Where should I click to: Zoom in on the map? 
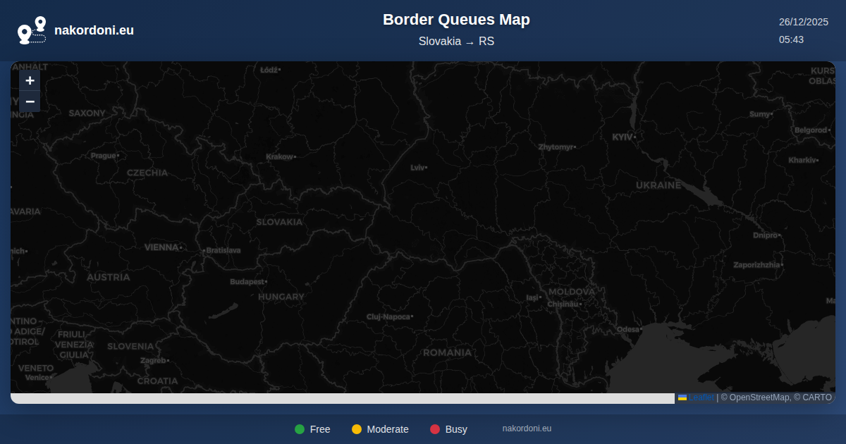(30, 80)
